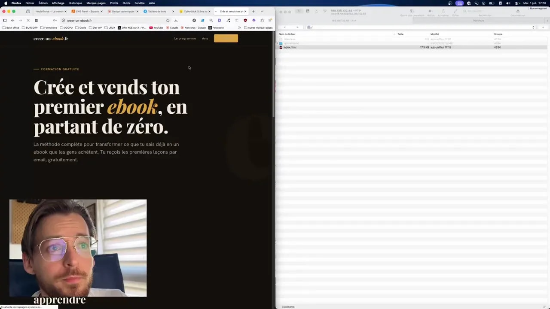Click creer-un-ebook.fr site logo
The height and width of the screenshot is (309, 550).
coord(51,39)
